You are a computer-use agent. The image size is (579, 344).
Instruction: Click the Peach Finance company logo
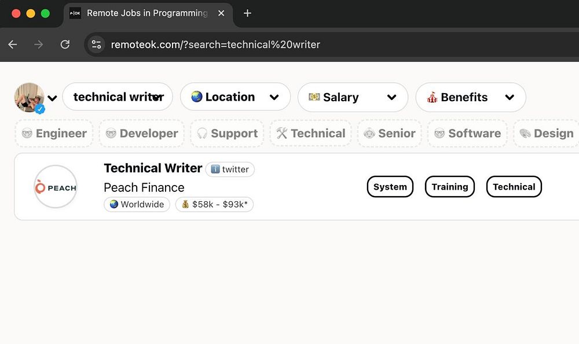(x=56, y=187)
